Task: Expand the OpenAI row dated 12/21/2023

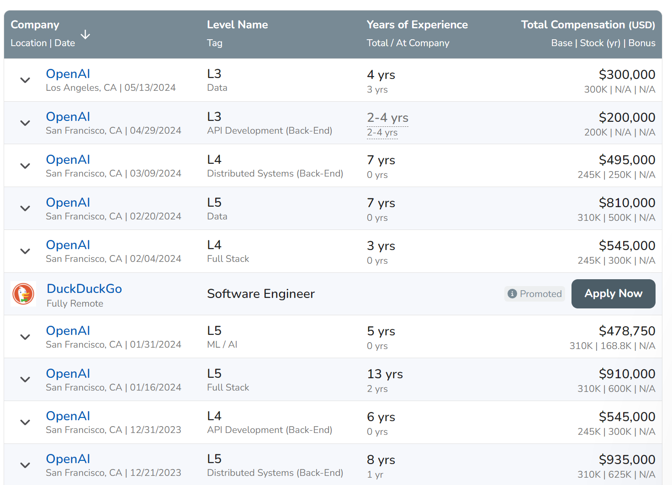Action: 25,465
